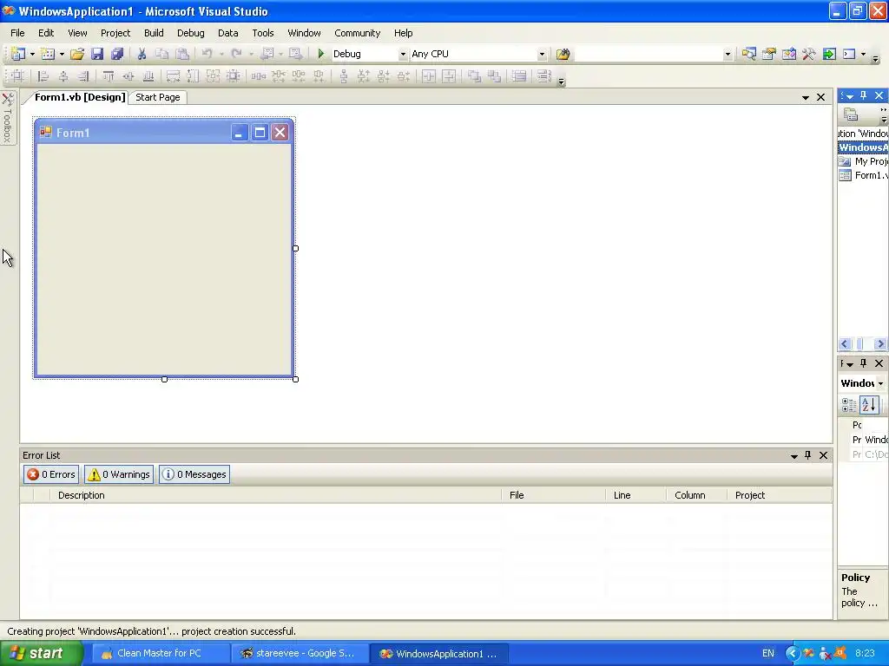Open the Properties Window toolbar icon
889x666 pixels.
(x=769, y=54)
